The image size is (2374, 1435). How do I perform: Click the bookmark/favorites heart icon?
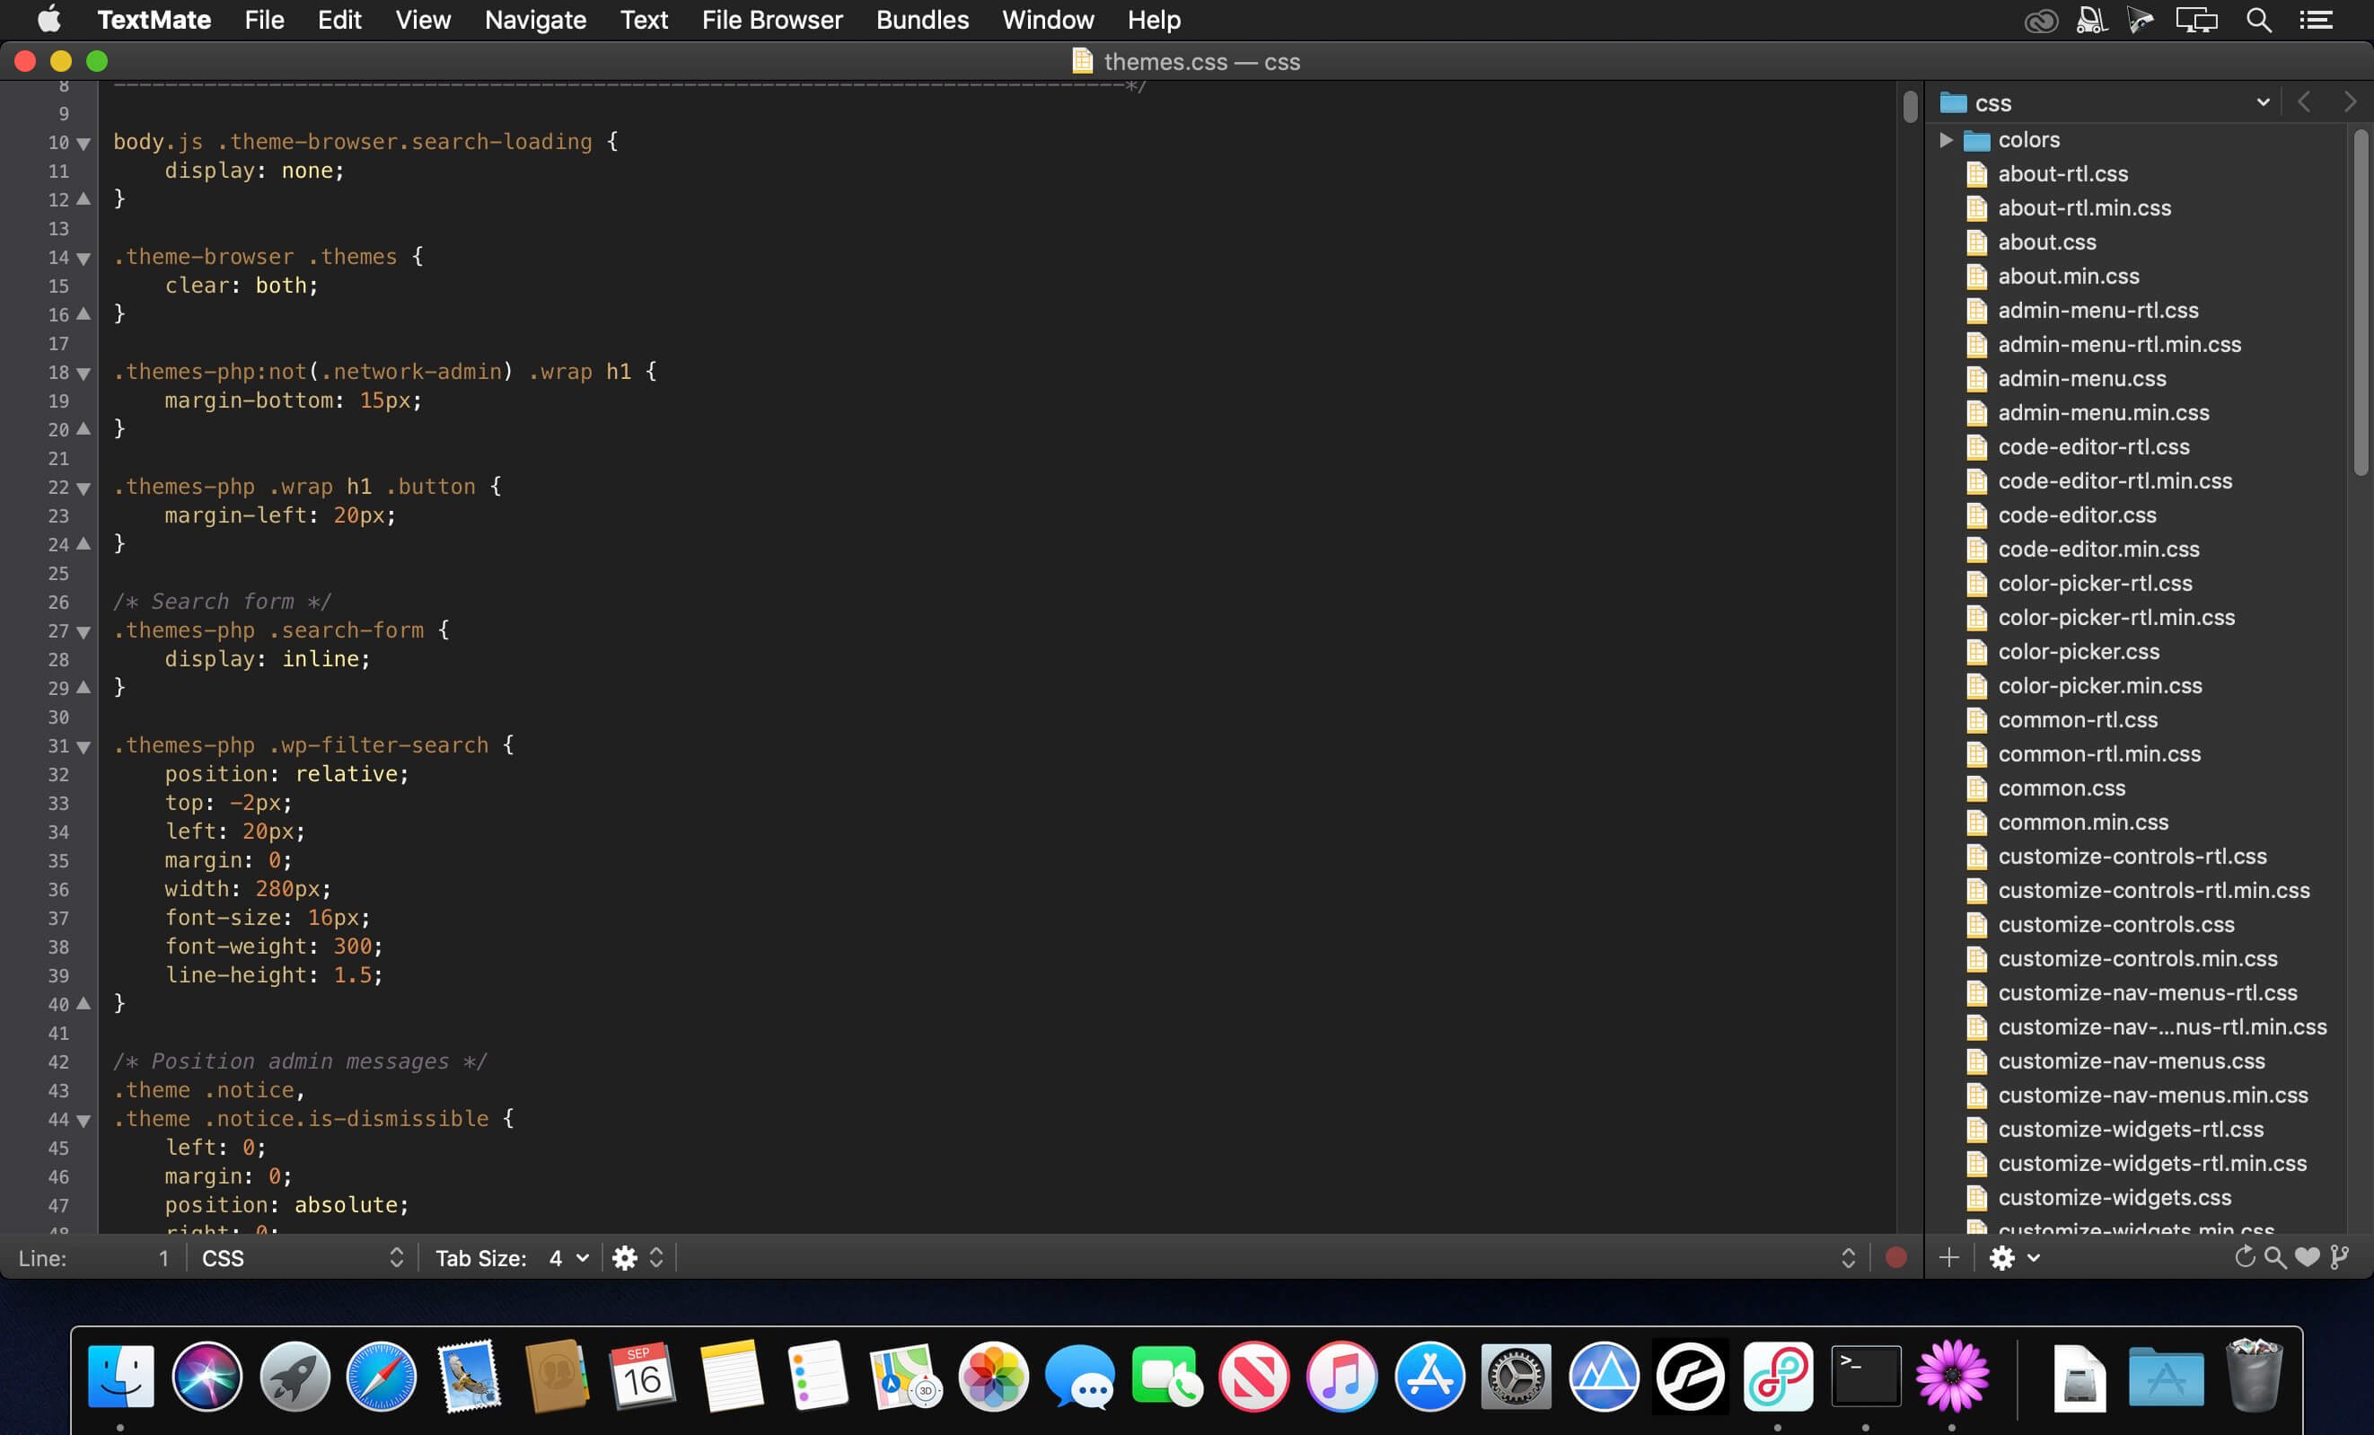pyautogui.click(x=2308, y=1257)
